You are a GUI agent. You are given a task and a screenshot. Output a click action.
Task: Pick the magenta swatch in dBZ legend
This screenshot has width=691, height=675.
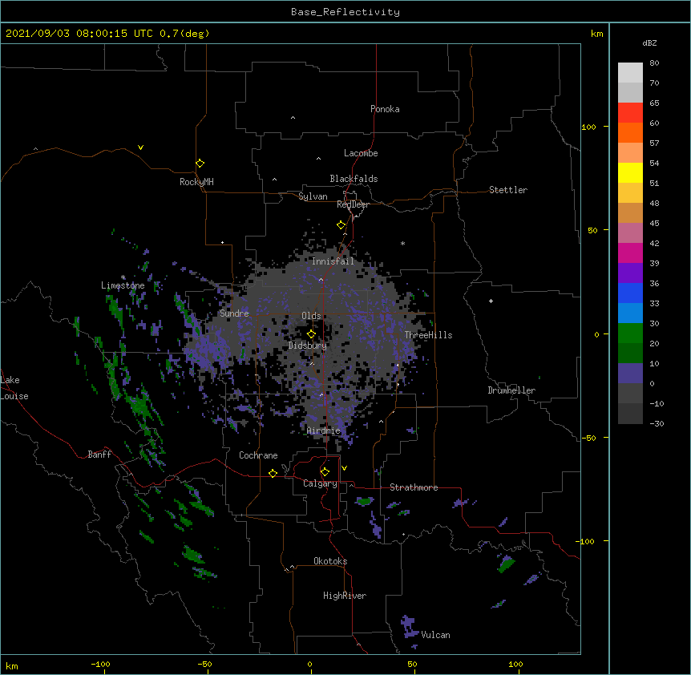pyautogui.click(x=630, y=253)
